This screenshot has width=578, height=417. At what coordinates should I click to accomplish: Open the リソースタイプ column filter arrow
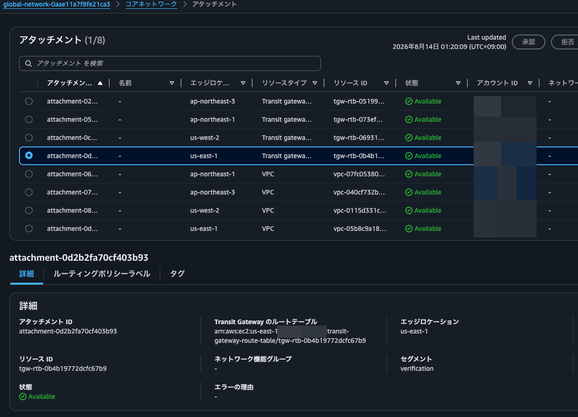coord(315,83)
